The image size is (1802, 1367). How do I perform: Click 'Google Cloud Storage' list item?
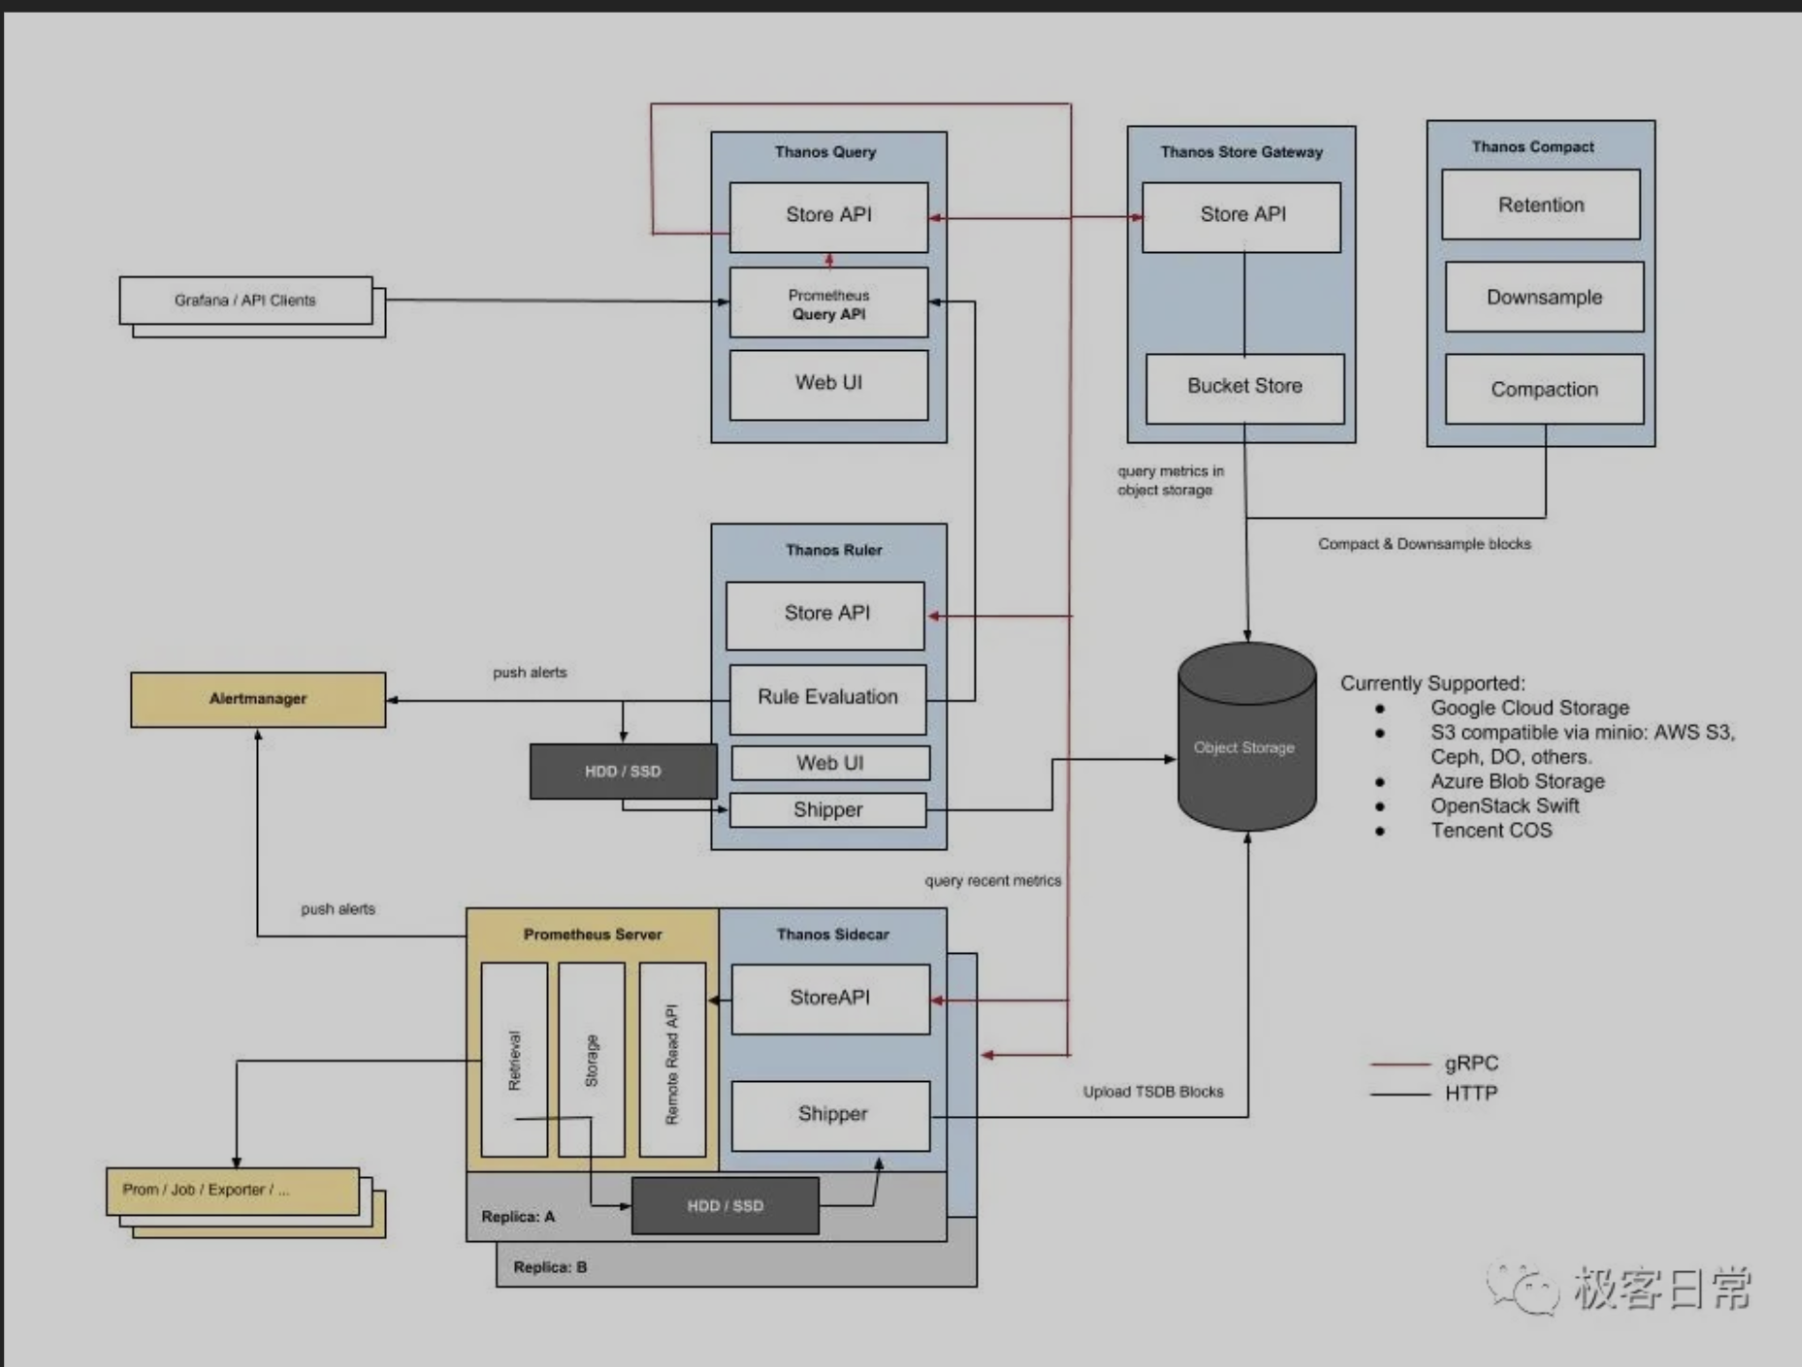coord(1529,708)
